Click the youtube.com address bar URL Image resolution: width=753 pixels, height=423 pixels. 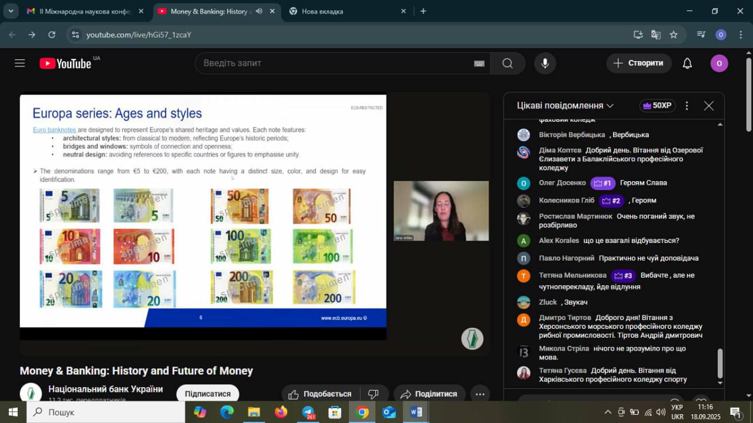coord(139,35)
